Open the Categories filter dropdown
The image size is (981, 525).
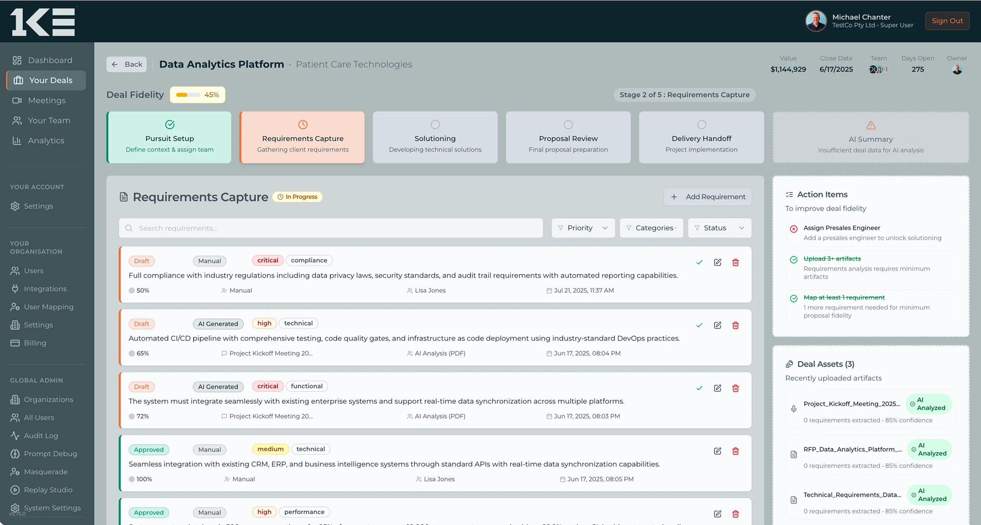(651, 228)
